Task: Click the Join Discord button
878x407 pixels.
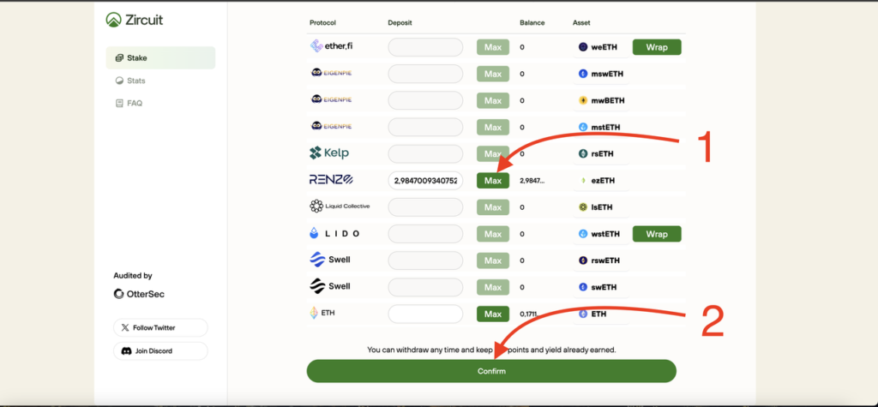Action: point(160,351)
